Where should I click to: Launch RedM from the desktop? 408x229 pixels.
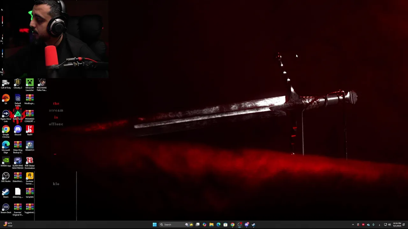[30, 131]
